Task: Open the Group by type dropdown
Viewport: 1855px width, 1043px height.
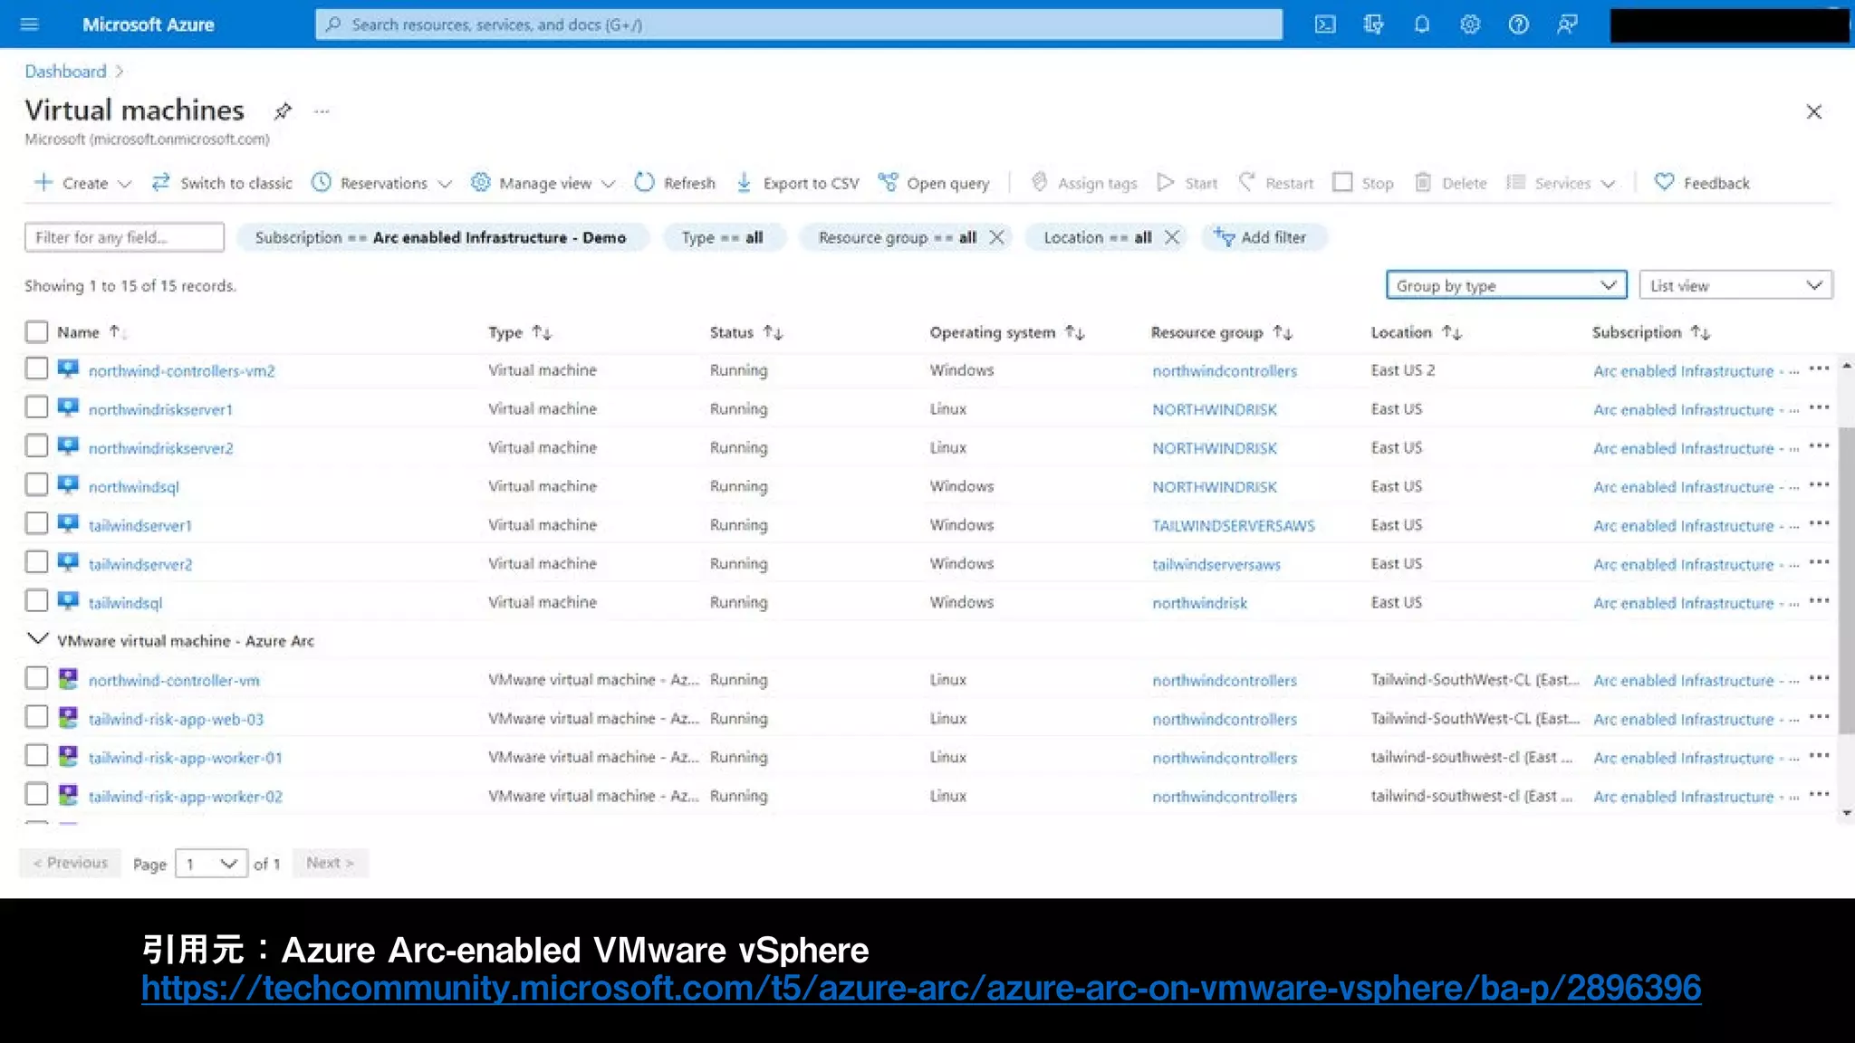Action: tap(1506, 285)
